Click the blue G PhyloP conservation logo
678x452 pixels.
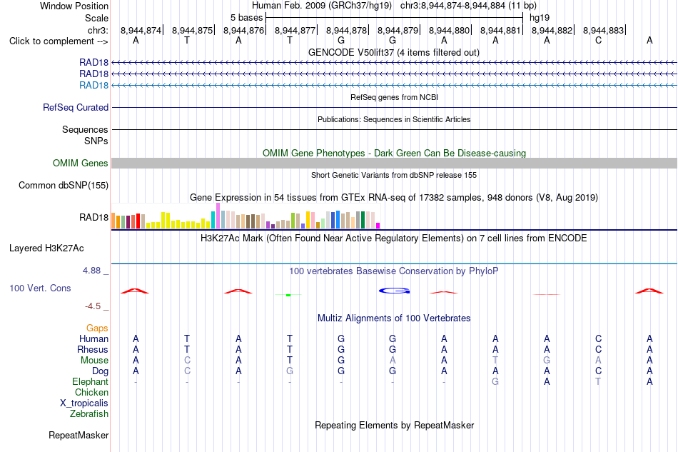(x=394, y=291)
